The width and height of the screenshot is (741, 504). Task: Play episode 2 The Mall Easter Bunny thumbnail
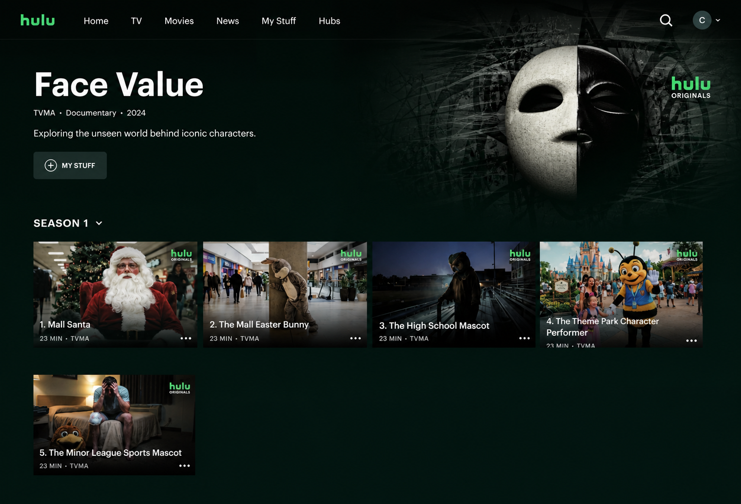285,294
